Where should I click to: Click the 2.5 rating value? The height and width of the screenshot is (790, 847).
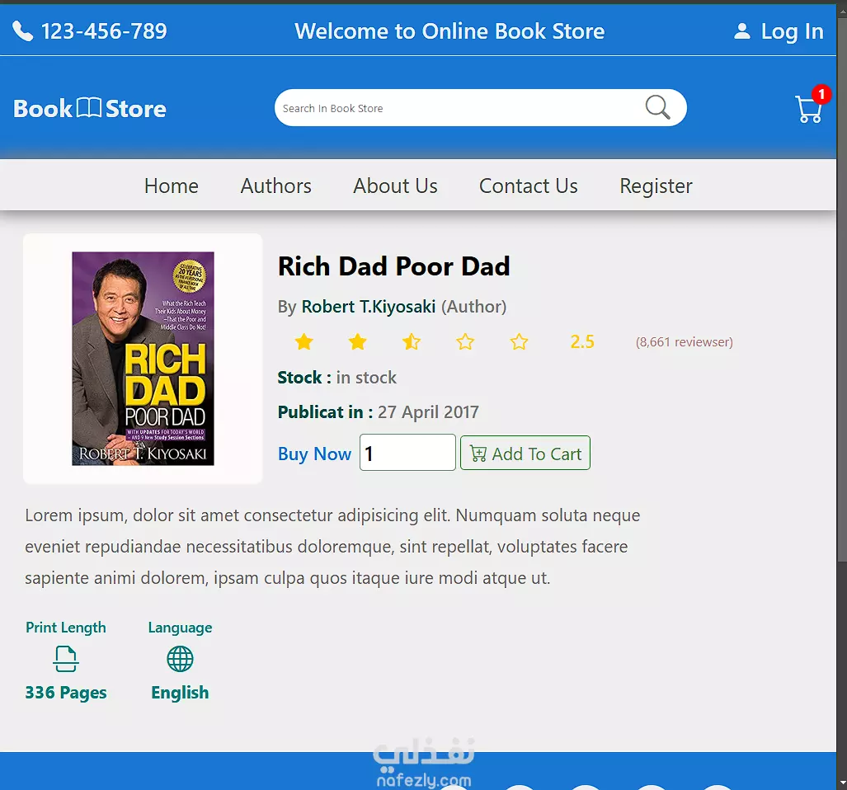582,342
